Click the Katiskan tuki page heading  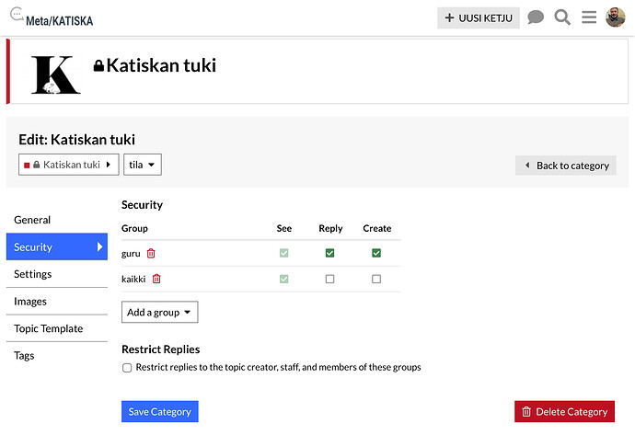point(161,65)
